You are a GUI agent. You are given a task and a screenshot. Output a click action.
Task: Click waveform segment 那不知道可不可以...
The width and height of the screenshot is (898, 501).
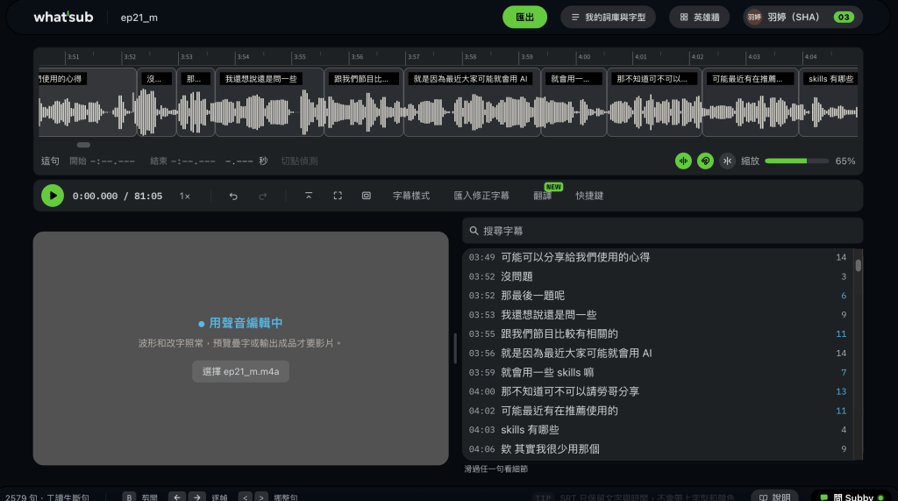(x=654, y=102)
